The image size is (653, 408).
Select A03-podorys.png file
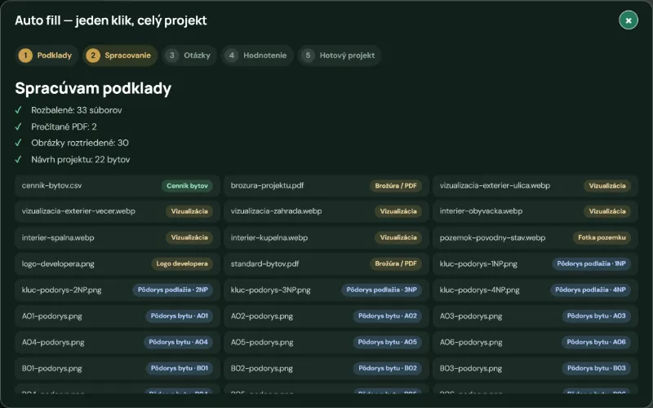535,317
